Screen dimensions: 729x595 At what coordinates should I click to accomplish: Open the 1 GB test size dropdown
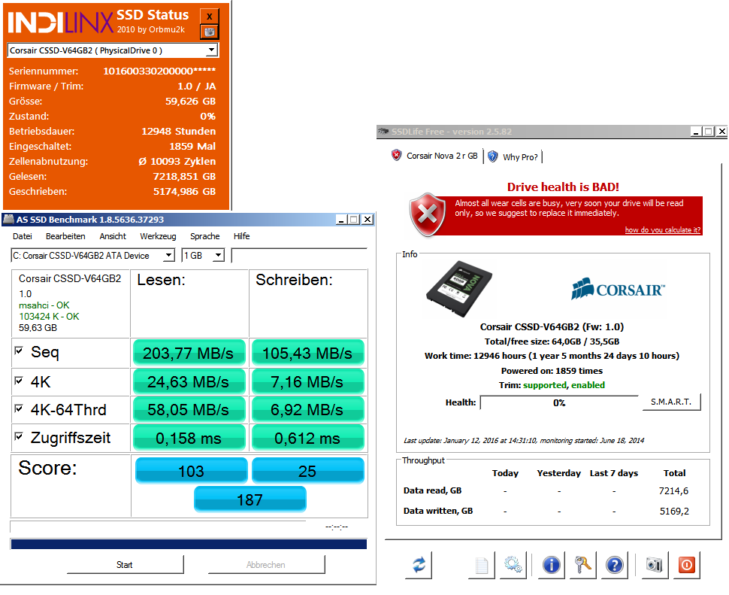218,255
